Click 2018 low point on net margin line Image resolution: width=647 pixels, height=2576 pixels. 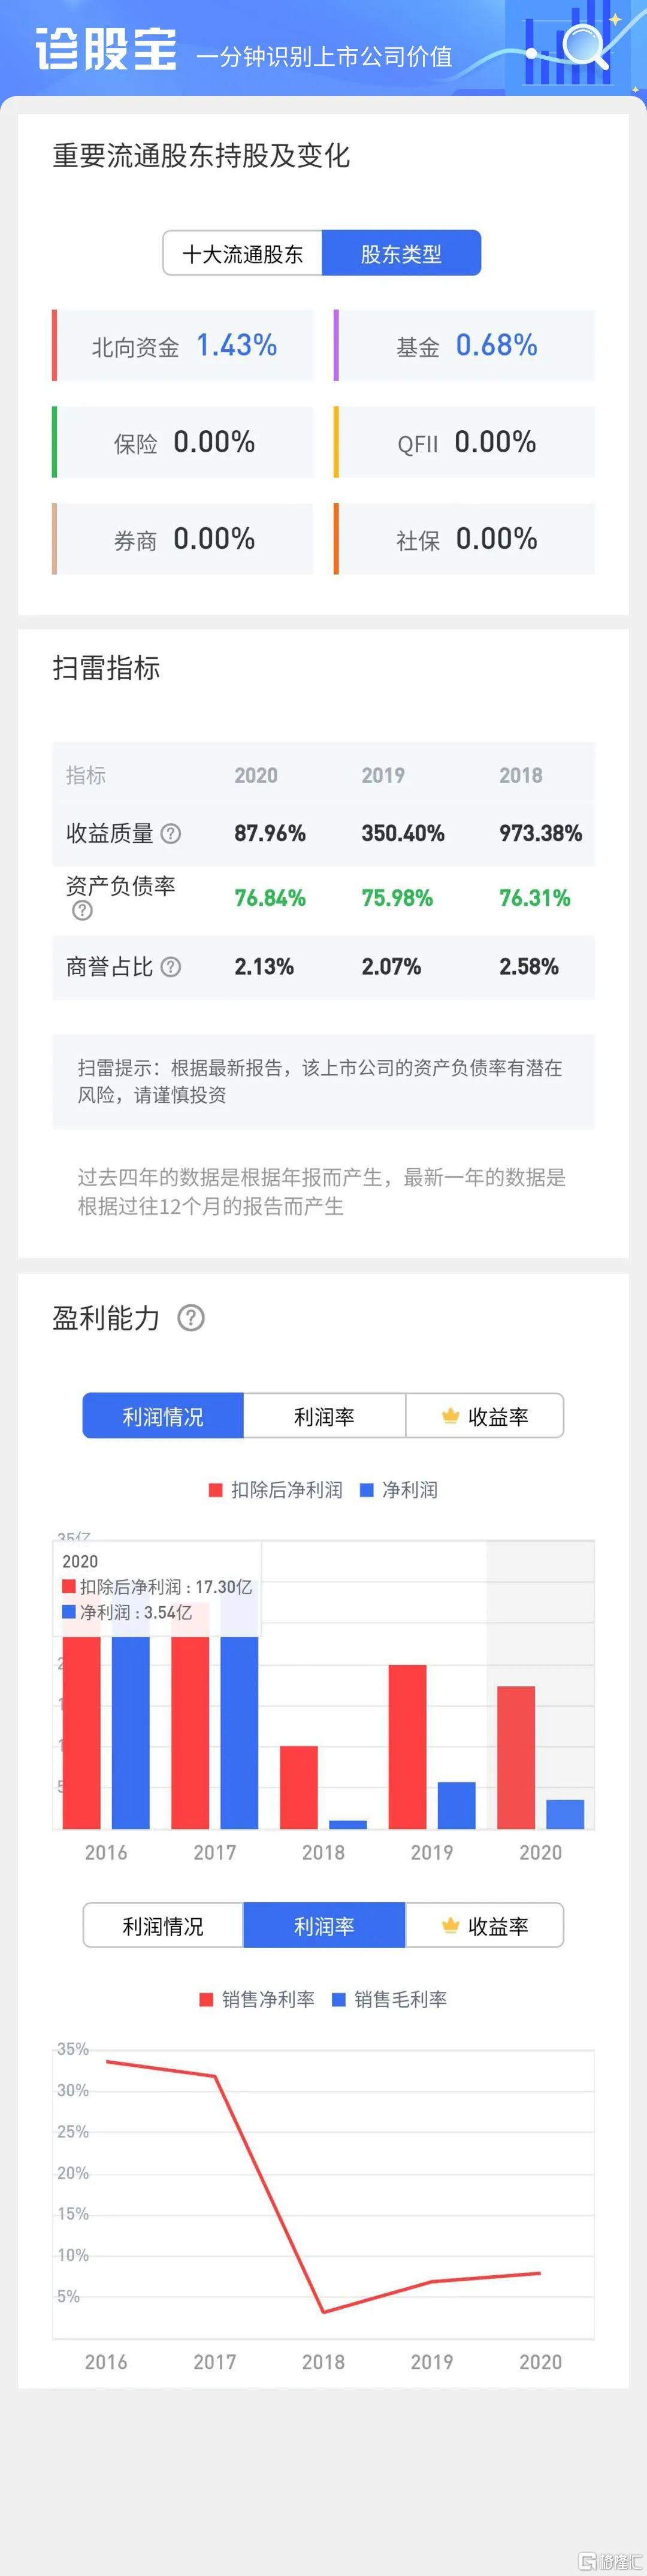point(323,2311)
